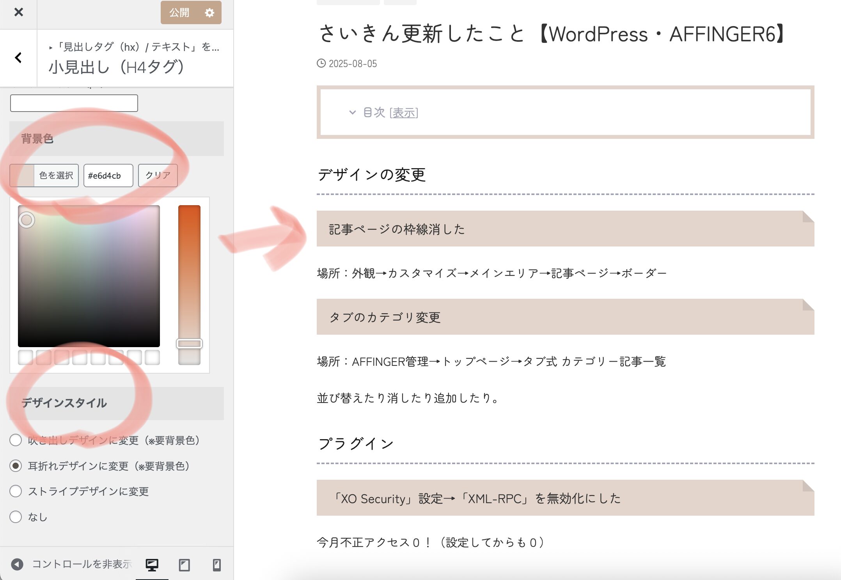
Task: Select the last palette swatch below picker
Action: coord(153,357)
